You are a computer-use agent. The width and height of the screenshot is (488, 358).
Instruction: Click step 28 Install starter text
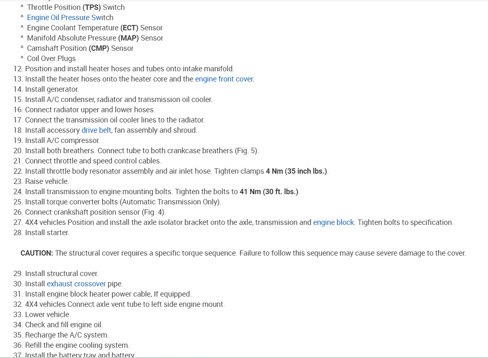[47, 233]
